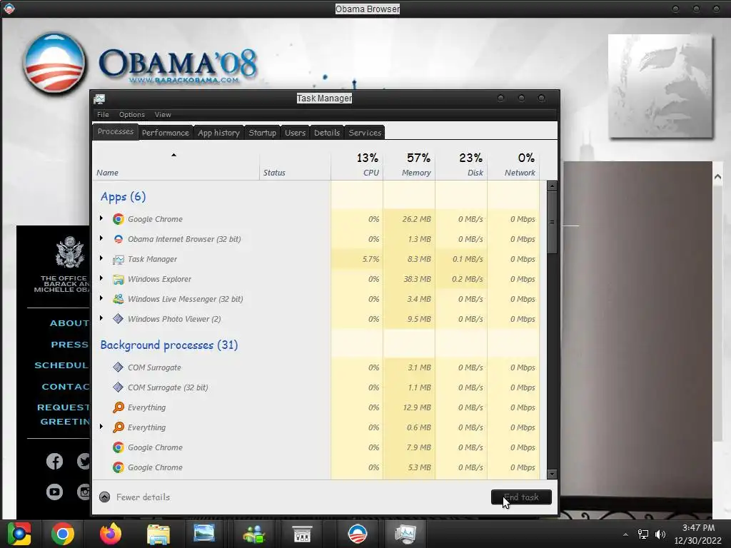The height and width of the screenshot is (548, 731).
Task: Expand Obama Internet Browser process group
Action: [x=101, y=238]
